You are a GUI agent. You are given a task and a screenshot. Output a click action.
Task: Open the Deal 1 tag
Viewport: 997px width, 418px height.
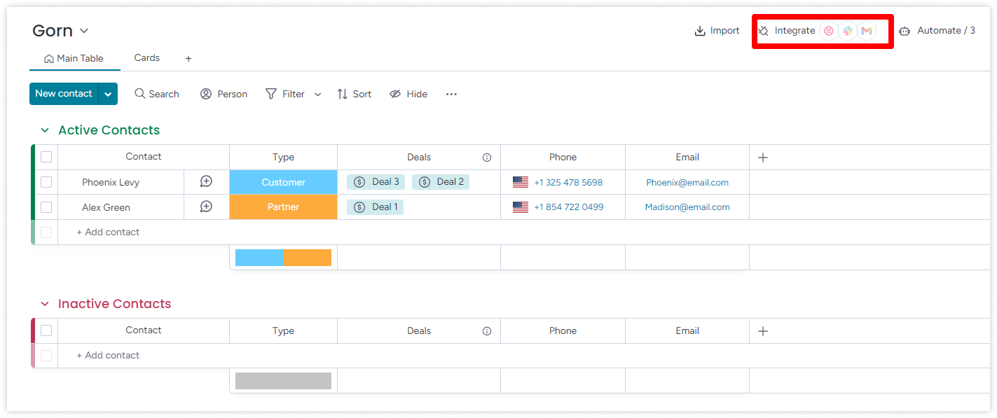pos(376,207)
